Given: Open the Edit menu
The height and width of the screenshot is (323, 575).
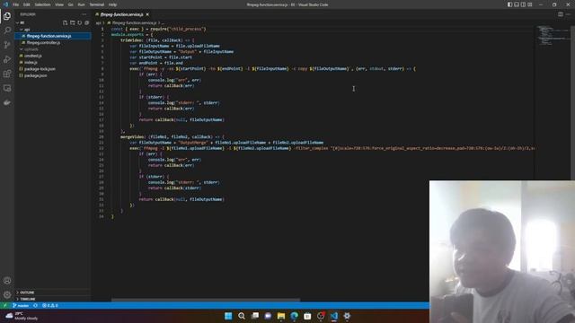Looking at the screenshot, I should click(x=27, y=4).
